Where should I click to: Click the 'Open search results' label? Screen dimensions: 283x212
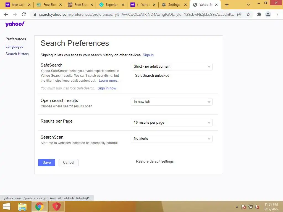tap(59, 100)
